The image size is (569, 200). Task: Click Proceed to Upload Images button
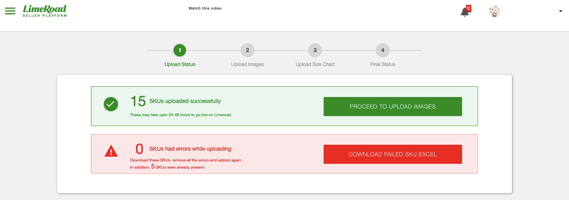393,107
